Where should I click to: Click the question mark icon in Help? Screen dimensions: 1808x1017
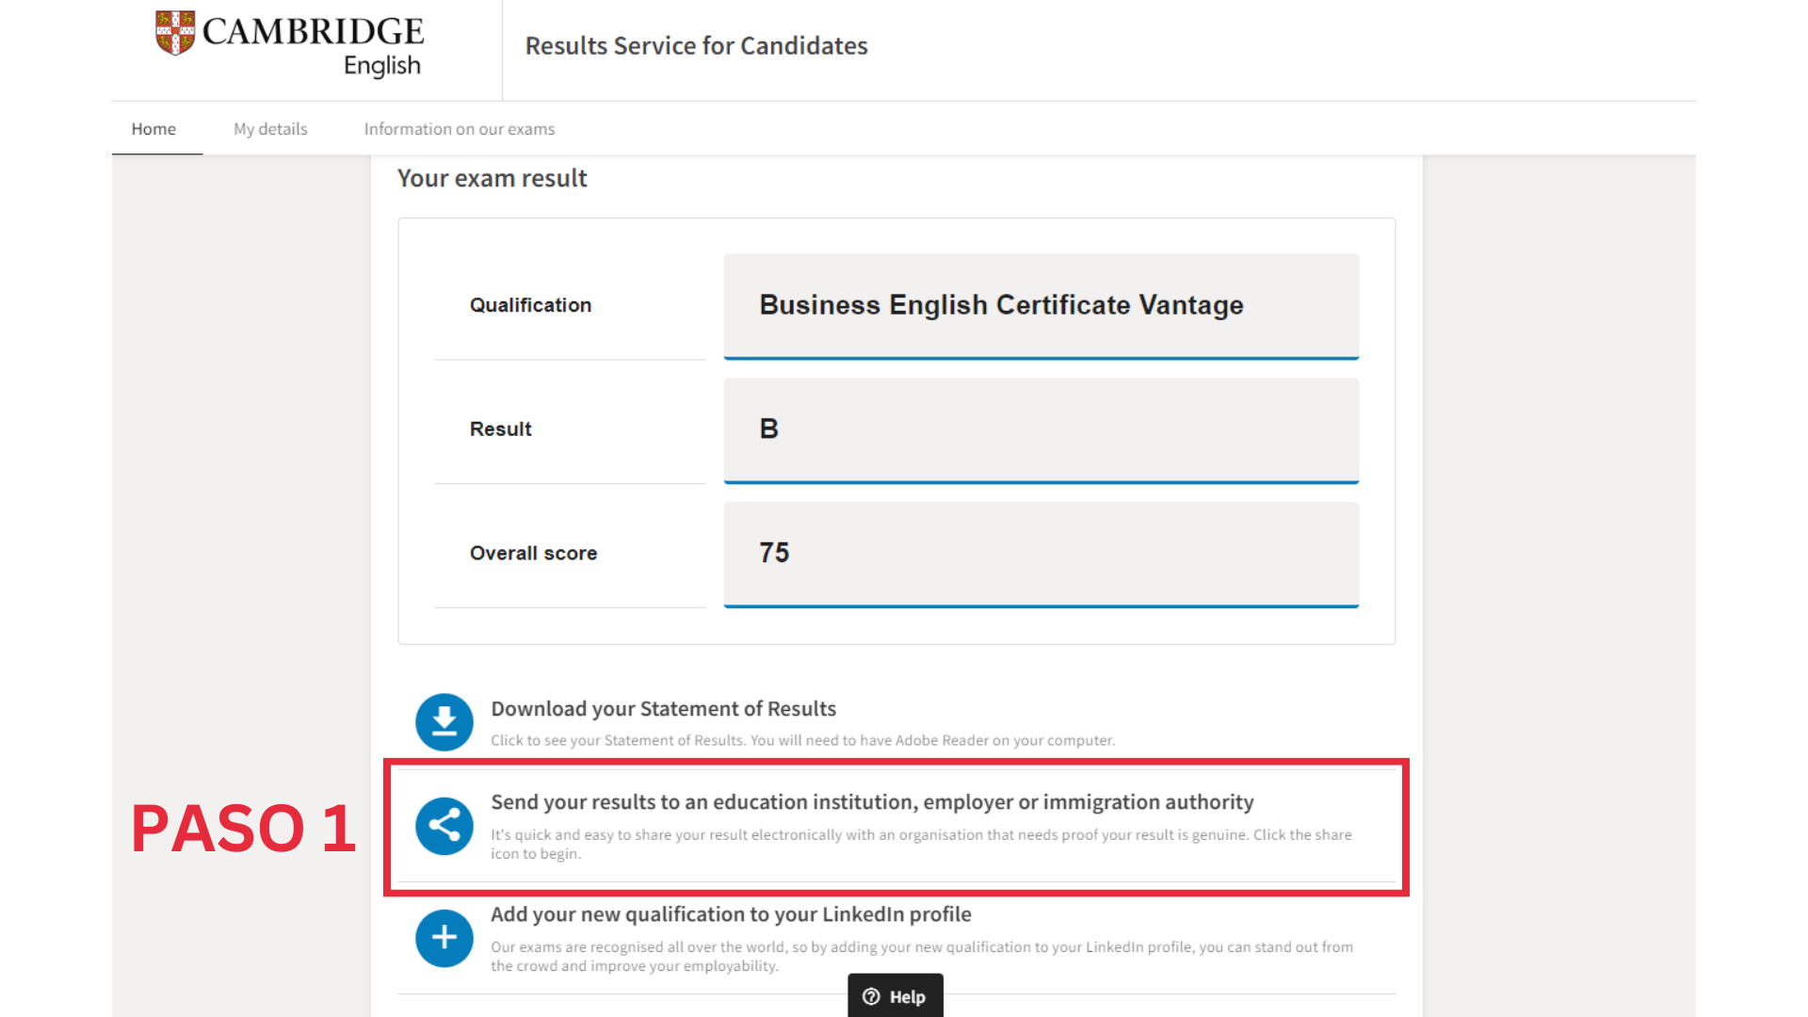coord(871,996)
